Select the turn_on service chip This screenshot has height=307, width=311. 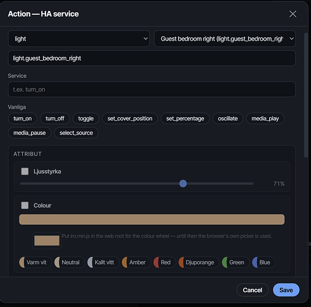pos(23,119)
